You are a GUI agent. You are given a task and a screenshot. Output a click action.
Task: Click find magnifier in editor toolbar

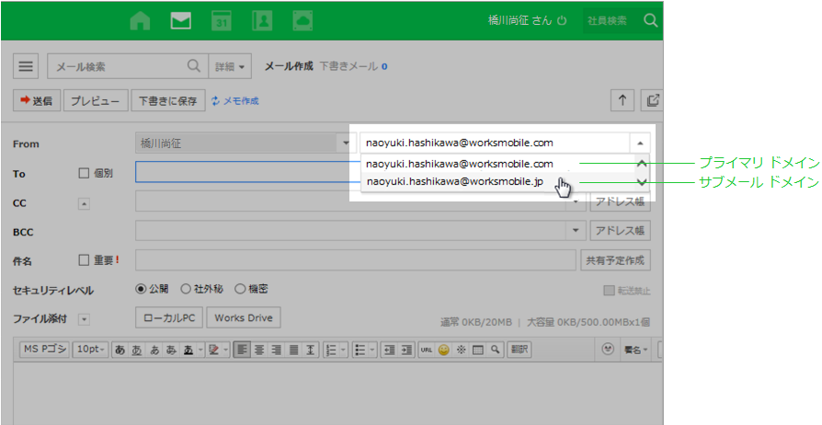point(495,350)
